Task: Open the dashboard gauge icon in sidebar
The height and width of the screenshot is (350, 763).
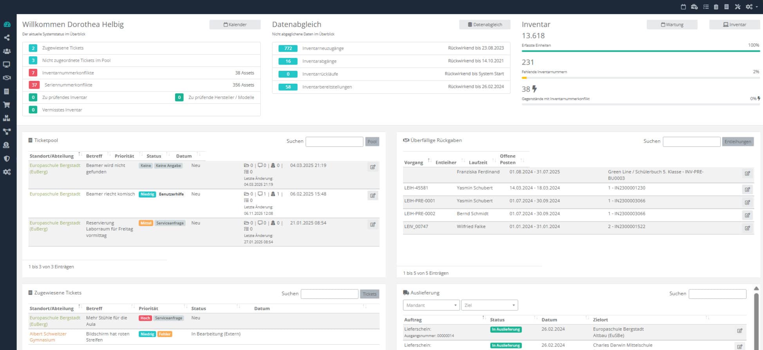Action: tap(7, 24)
